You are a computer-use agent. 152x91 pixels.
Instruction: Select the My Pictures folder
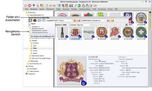pyautogui.click(x=33, y=69)
